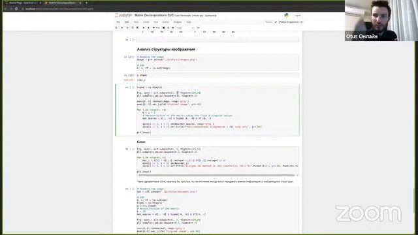418x235 pixels.
Task: Rename notebook title Matrix Decompositions SVD
Action: click(x=154, y=16)
